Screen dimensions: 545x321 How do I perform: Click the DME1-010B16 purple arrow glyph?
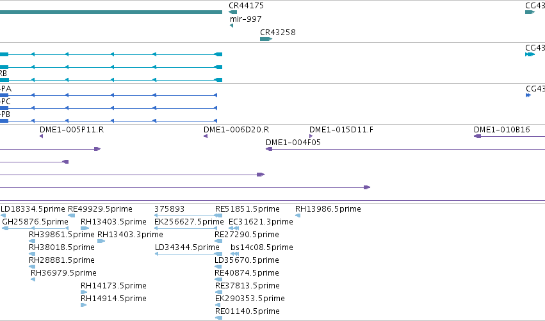point(477,136)
